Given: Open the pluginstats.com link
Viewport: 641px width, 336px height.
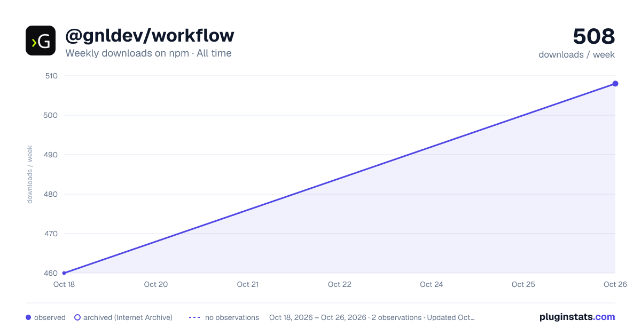Looking at the screenshot, I should click(577, 317).
